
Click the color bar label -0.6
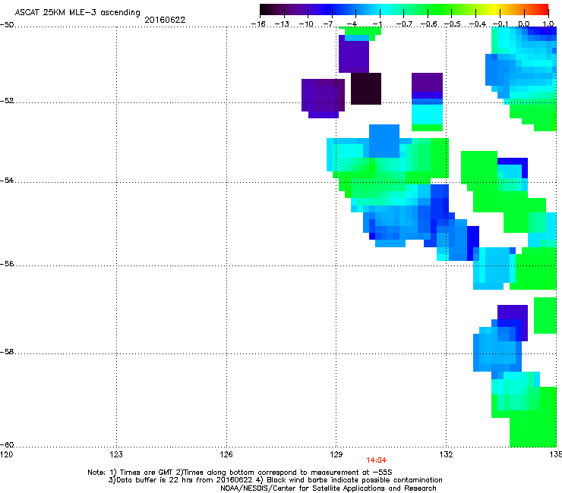[428, 24]
